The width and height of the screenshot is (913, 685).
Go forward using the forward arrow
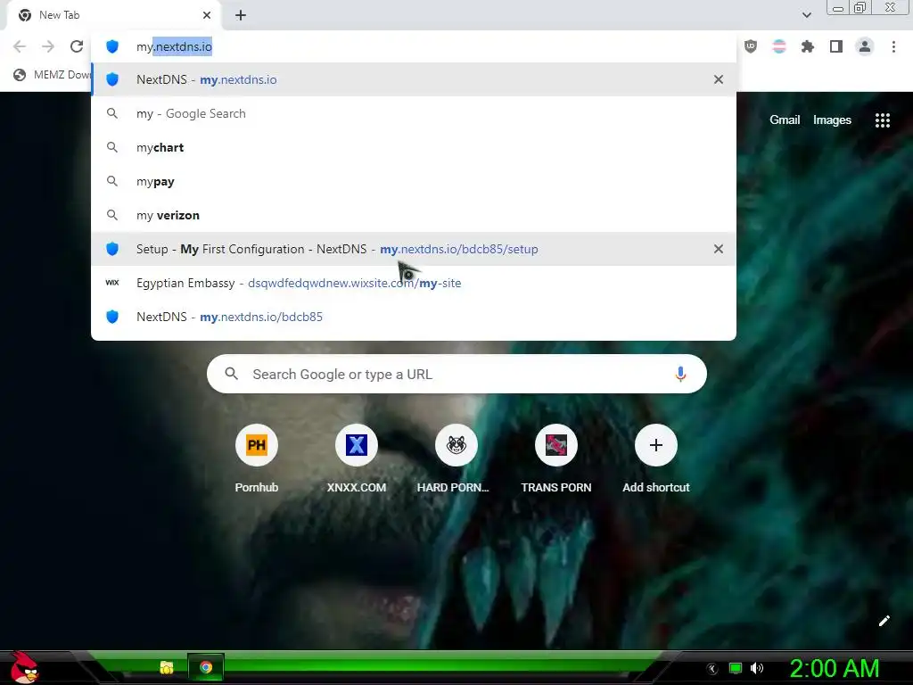pyautogui.click(x=48, y=46)
